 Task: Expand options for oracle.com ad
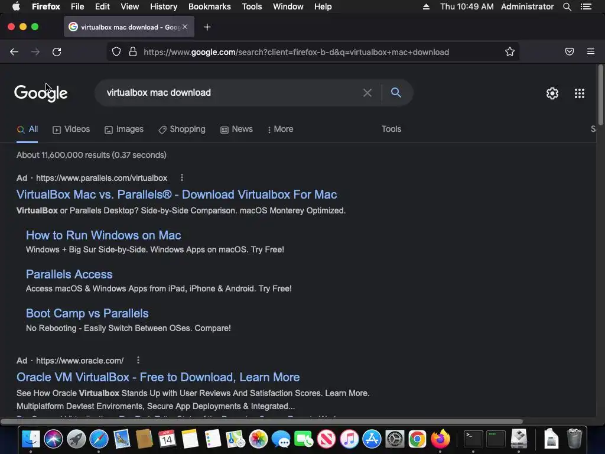pos(138,360)
